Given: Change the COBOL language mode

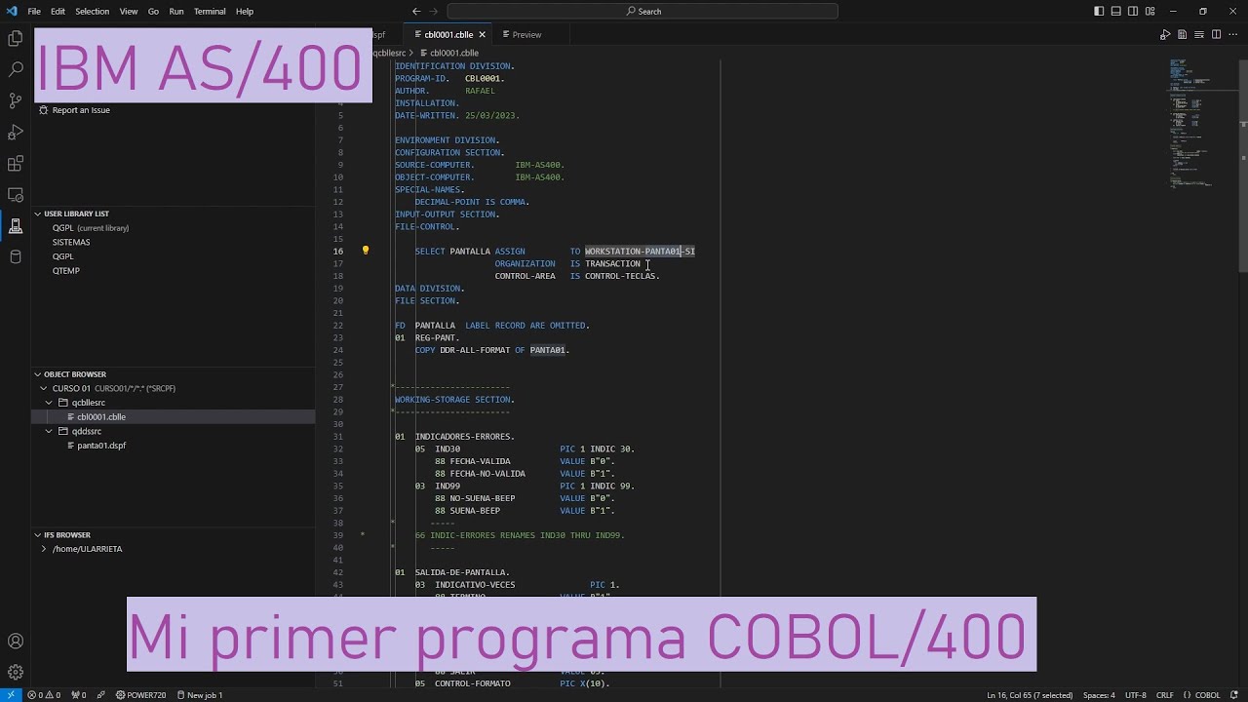Looking at the screenshot, I should [x=1207, y=695].
